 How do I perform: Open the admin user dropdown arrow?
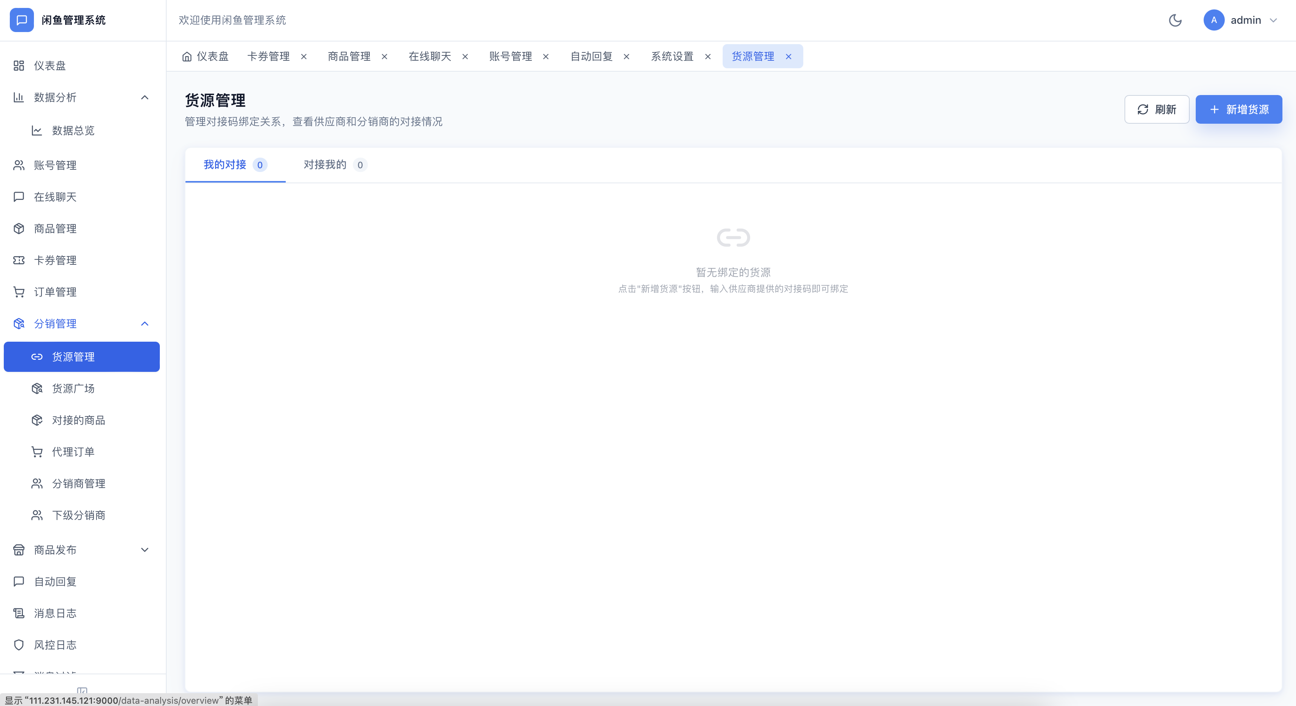(x=1273, y=21)
